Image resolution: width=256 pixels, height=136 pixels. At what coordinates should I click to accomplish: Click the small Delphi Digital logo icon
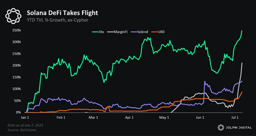pos(221,128)
